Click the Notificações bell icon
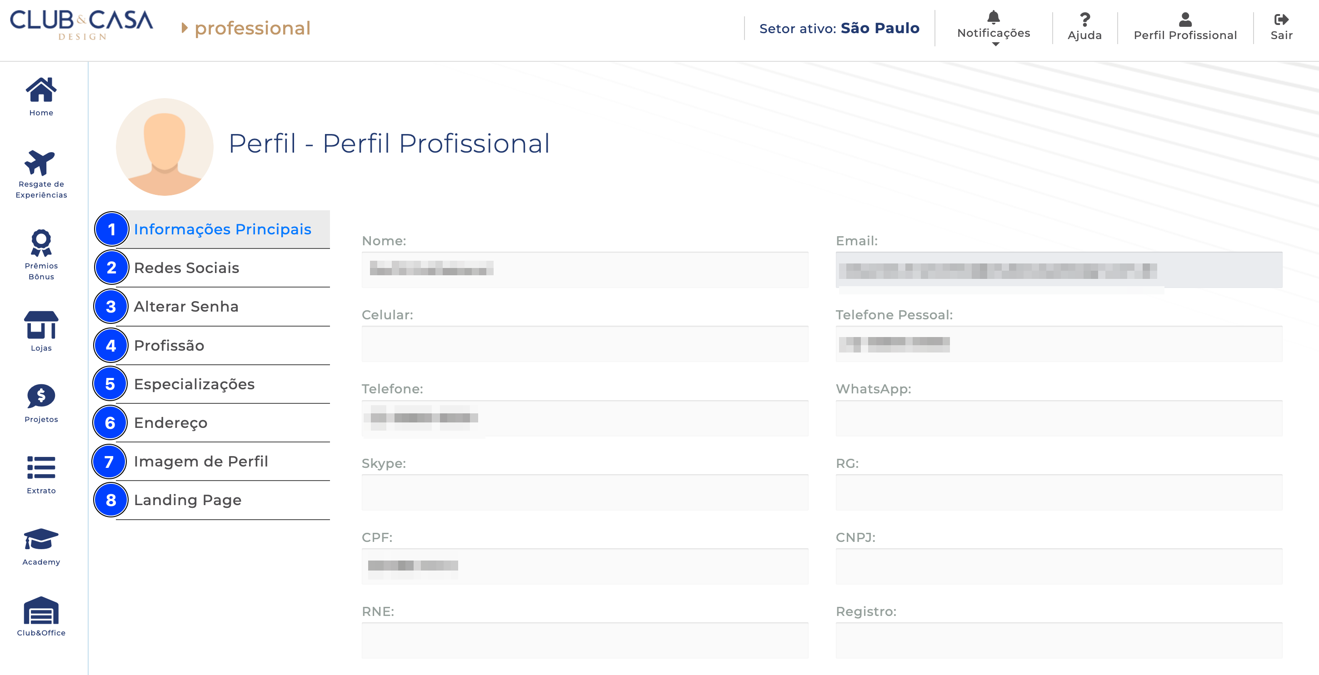 (994, 17)
